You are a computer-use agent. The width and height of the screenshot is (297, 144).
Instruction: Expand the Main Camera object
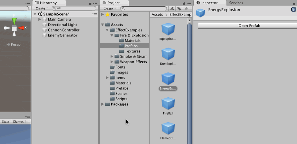point(40,20)
